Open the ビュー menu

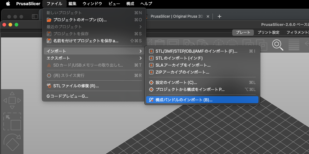coord(114,4)
